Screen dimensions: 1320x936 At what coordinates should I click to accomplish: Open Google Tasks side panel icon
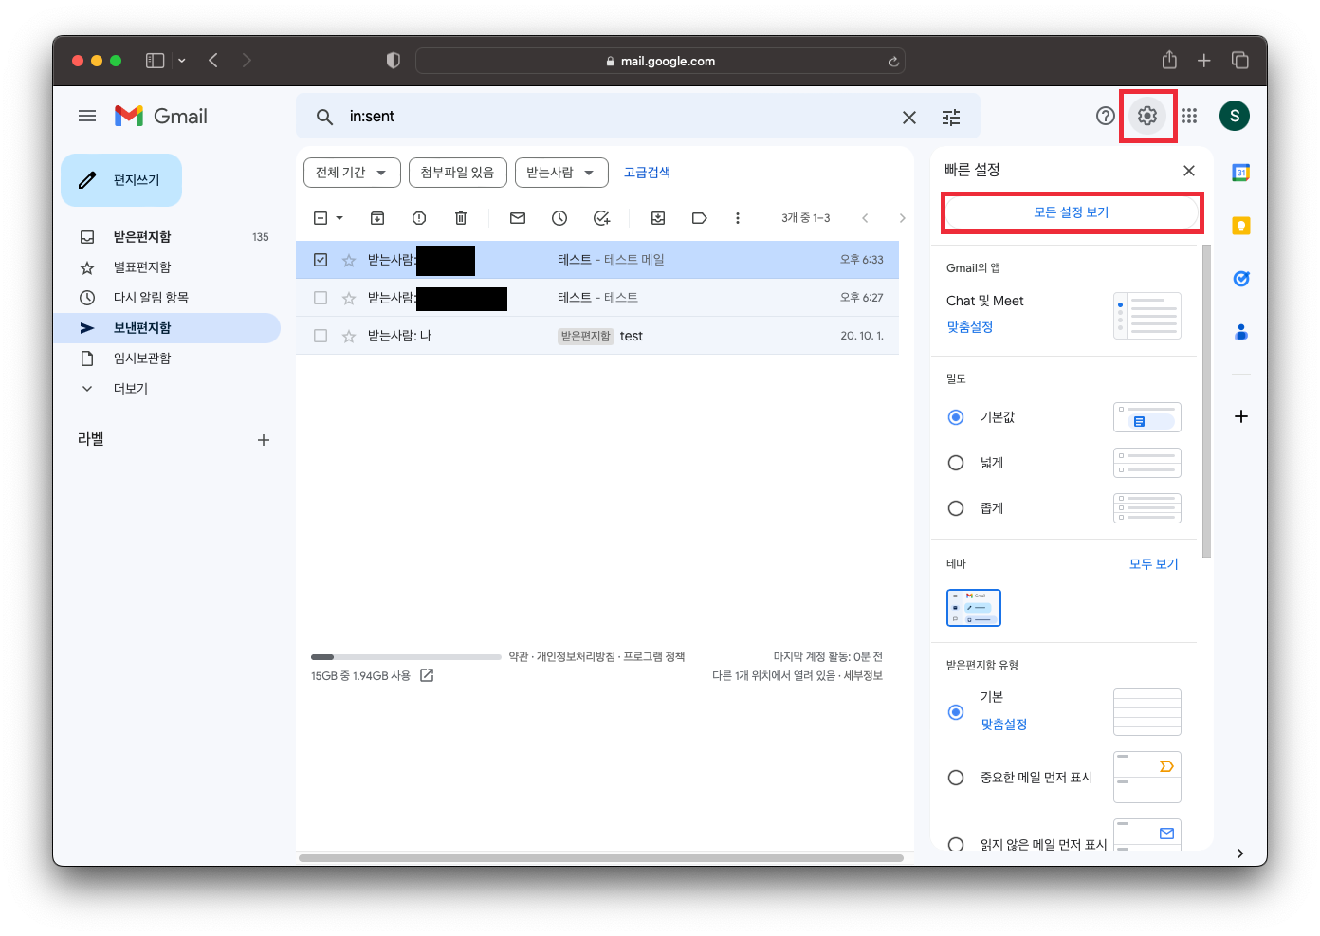click(1240, 279)
